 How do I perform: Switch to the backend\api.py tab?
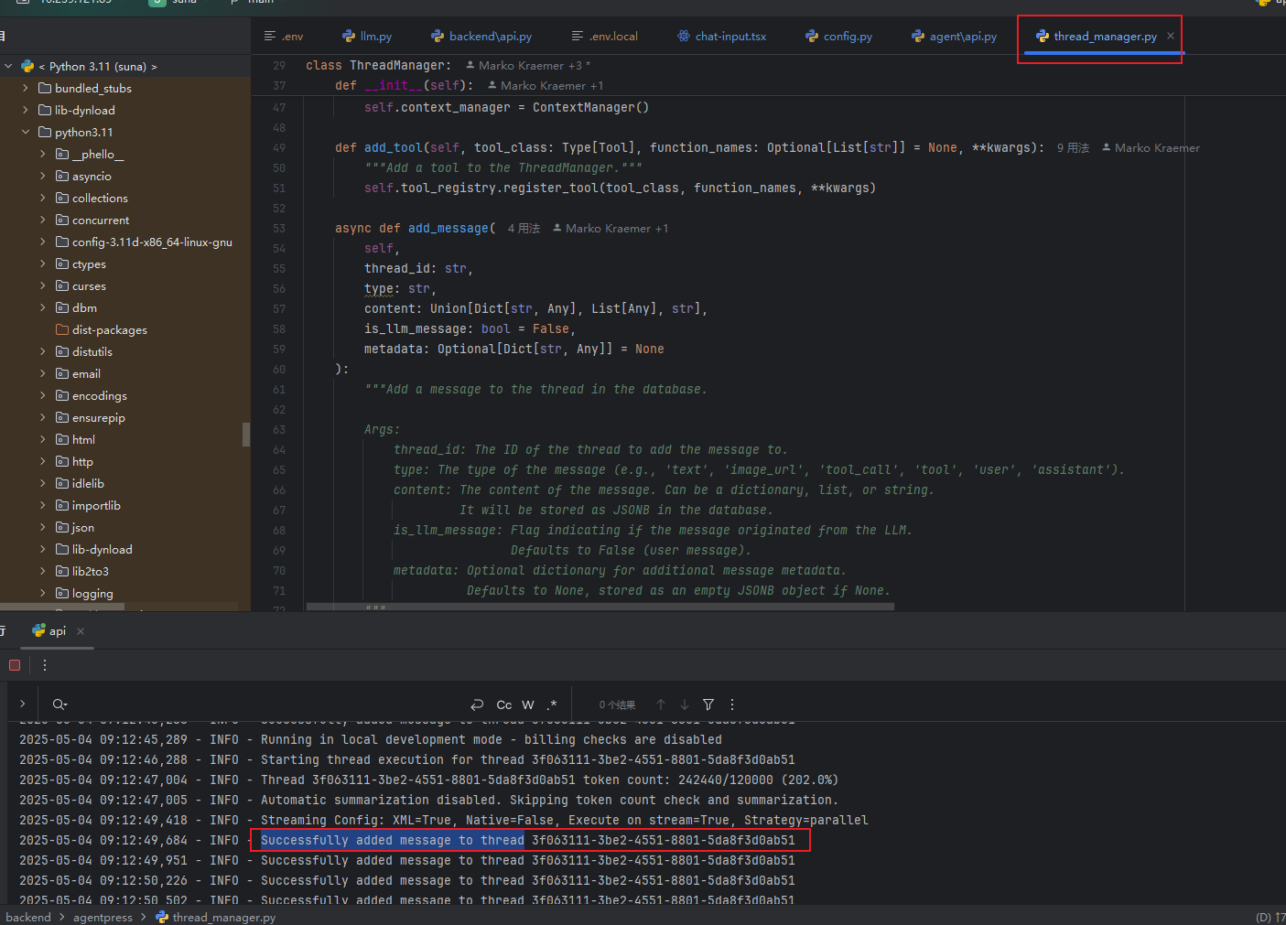point(481,37)
